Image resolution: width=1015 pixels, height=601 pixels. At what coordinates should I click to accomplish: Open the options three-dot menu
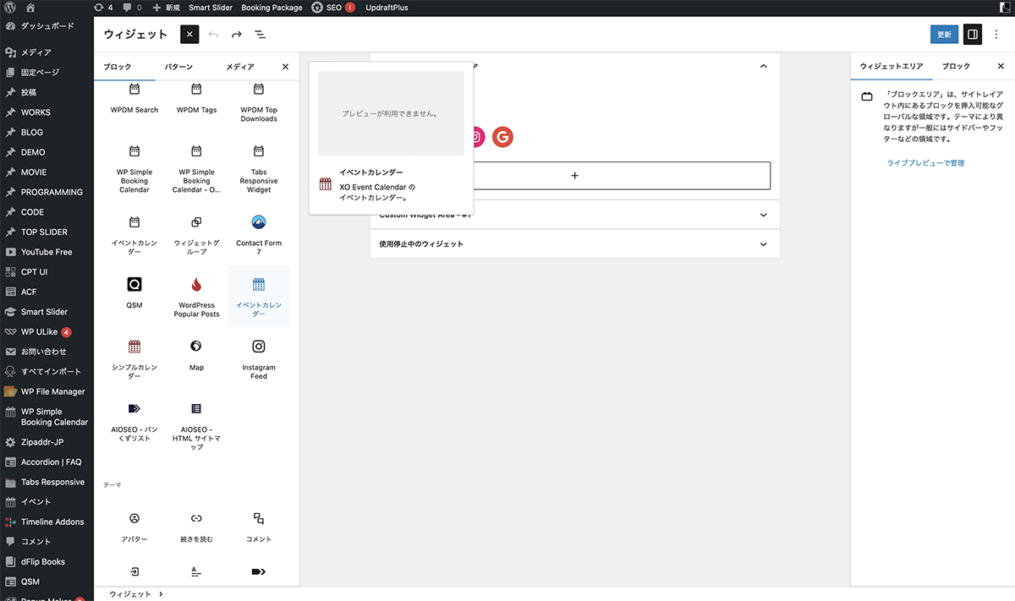pos(997,35)
